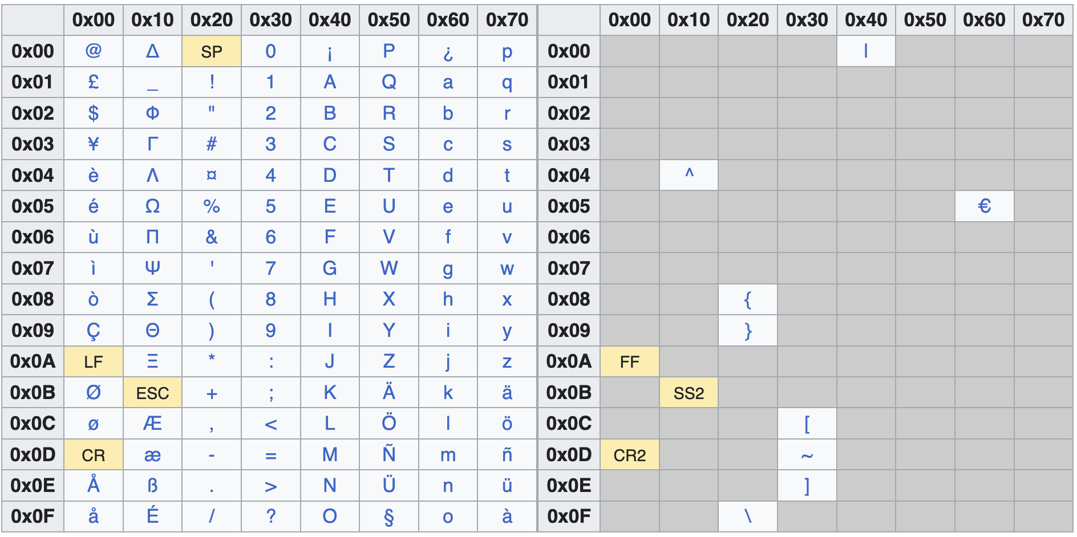Open the section sign § link
This screenshot has height=537, width=1077.
point(389,517)
